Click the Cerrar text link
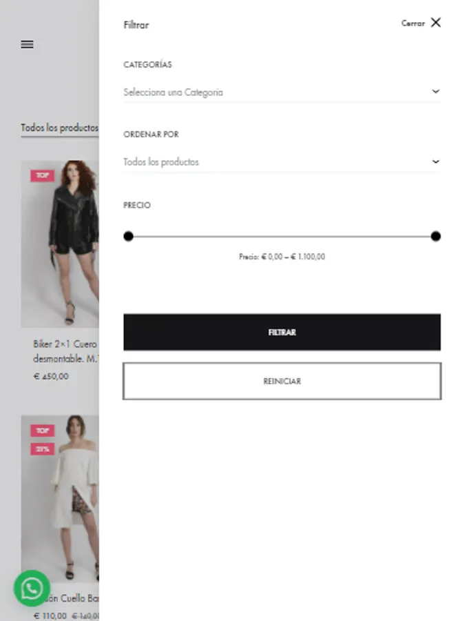This screenshot has width=460, height=621. pyautogui.click(x=413, y=23)
